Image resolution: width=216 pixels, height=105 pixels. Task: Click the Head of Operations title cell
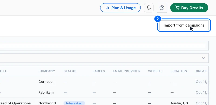[15, 103]
